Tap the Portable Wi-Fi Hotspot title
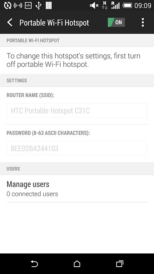 54,23
